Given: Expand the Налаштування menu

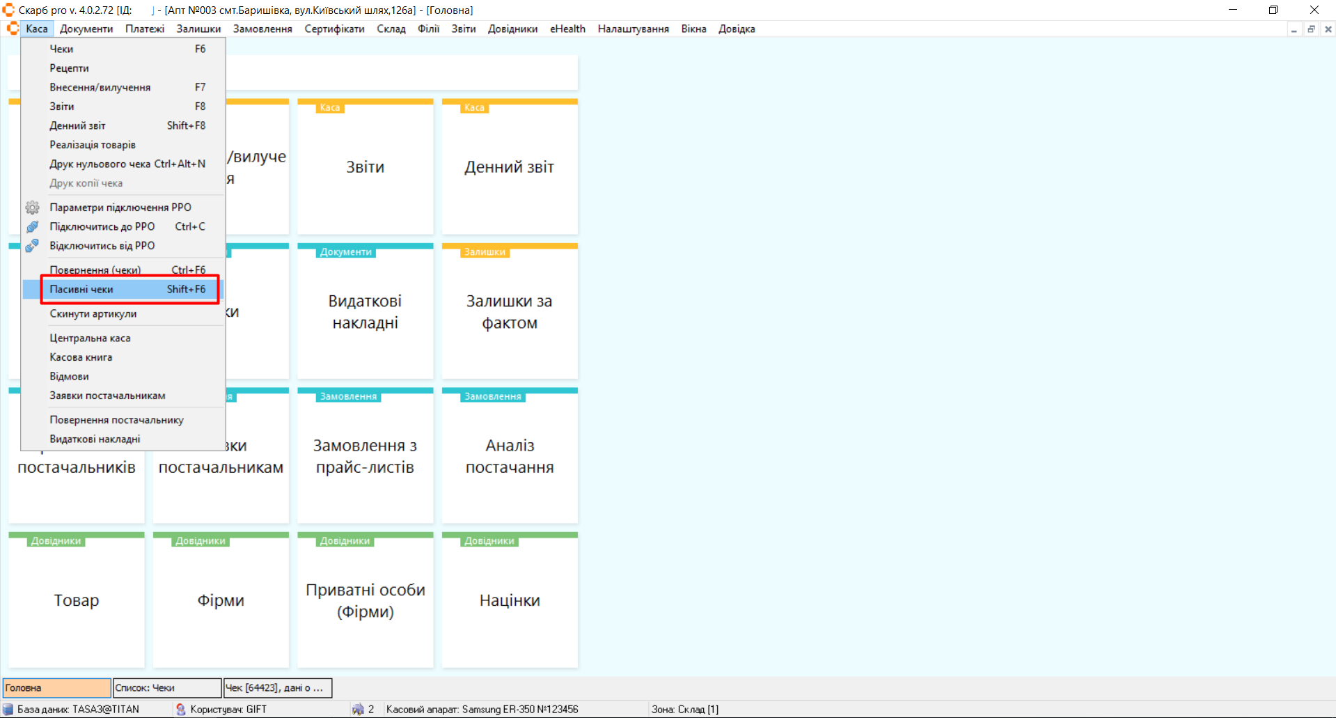Looking at the screenshot, I should (633, 29).
